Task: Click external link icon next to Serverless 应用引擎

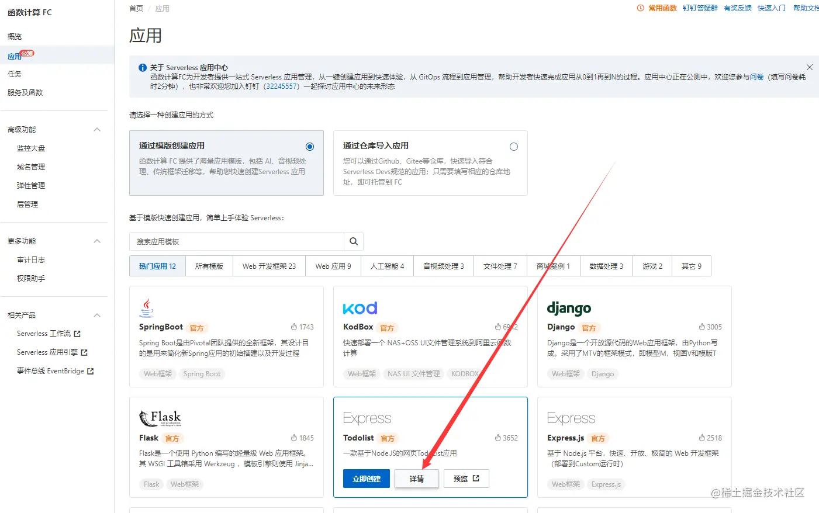Action: tap(84, 352)
